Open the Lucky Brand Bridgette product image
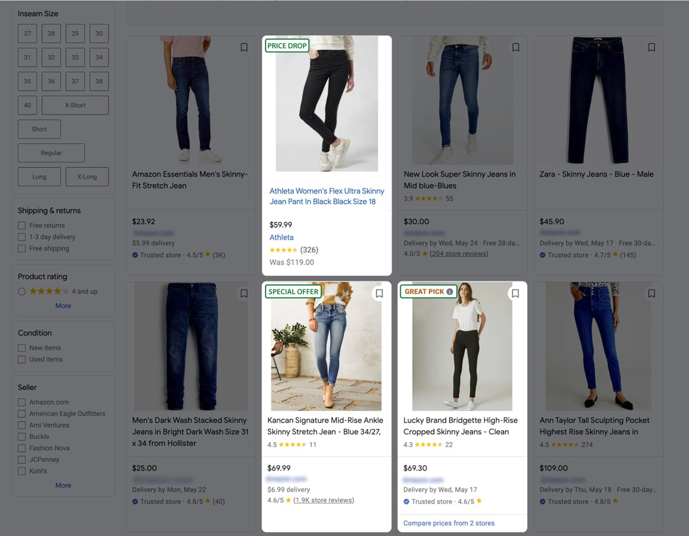 click(462, 346)
